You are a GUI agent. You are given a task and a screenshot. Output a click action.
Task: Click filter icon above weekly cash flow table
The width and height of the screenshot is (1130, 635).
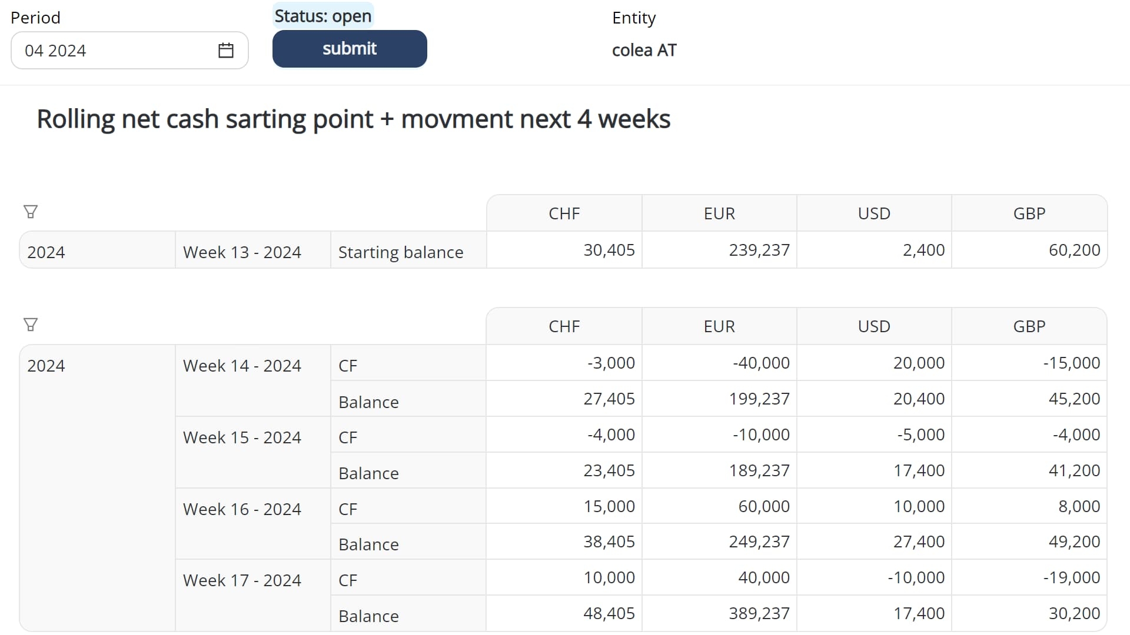[x=31, y=325]
